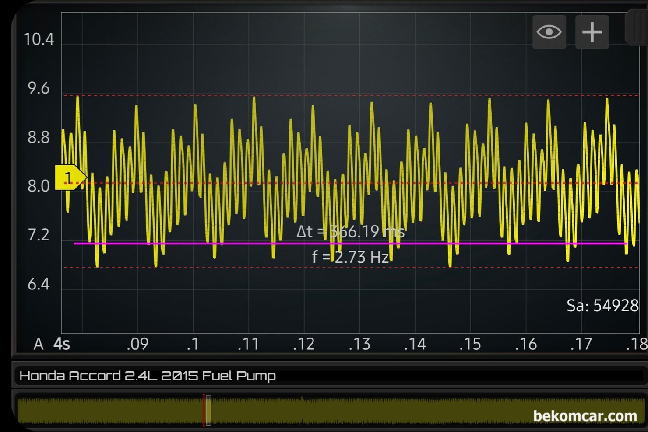Screen dimensions: 648x432
Task: Click the f = 2.73 Hz readout
Action: tap(350, 257)
